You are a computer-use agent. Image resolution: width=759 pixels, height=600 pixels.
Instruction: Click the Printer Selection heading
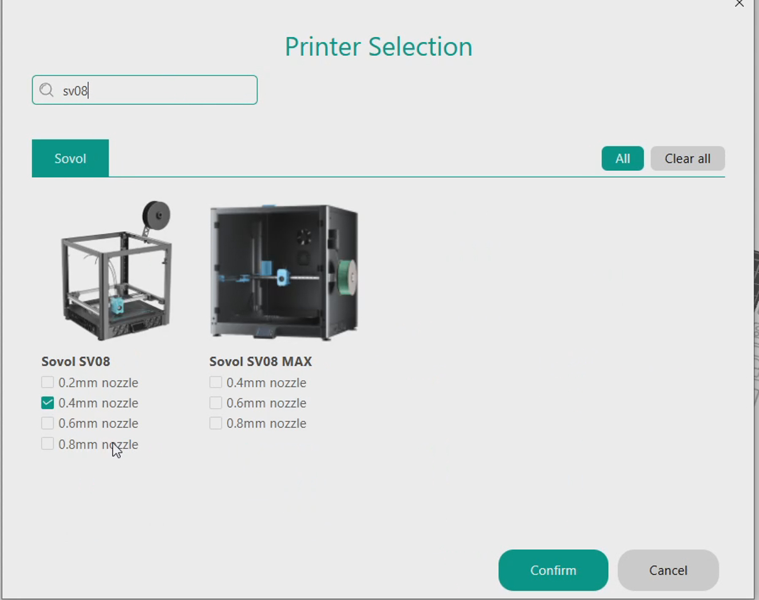(x=378, y=47)
